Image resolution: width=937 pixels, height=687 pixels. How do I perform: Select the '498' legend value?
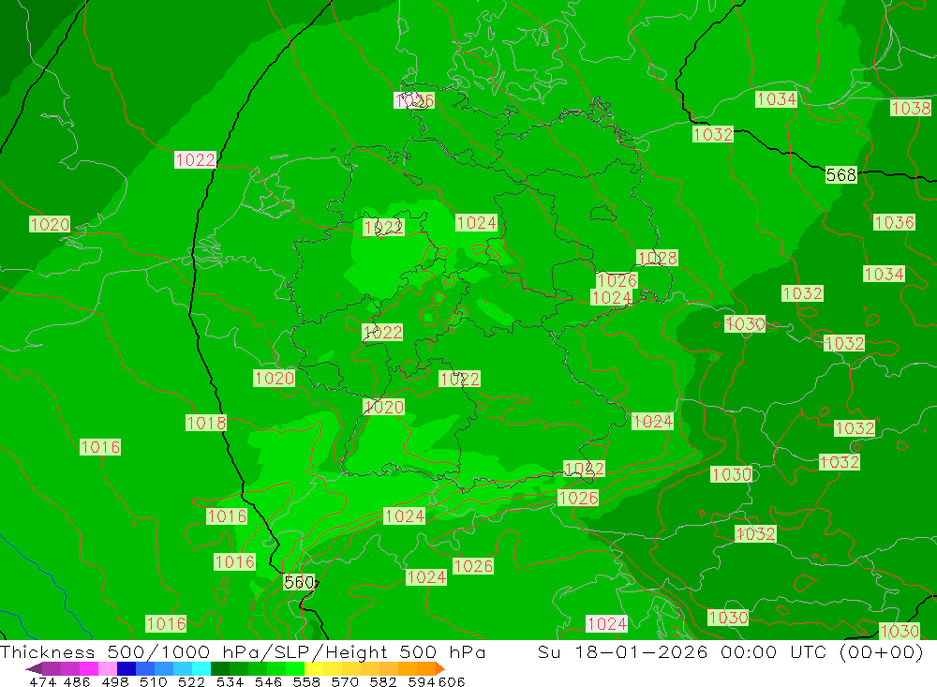pos(114,681)
